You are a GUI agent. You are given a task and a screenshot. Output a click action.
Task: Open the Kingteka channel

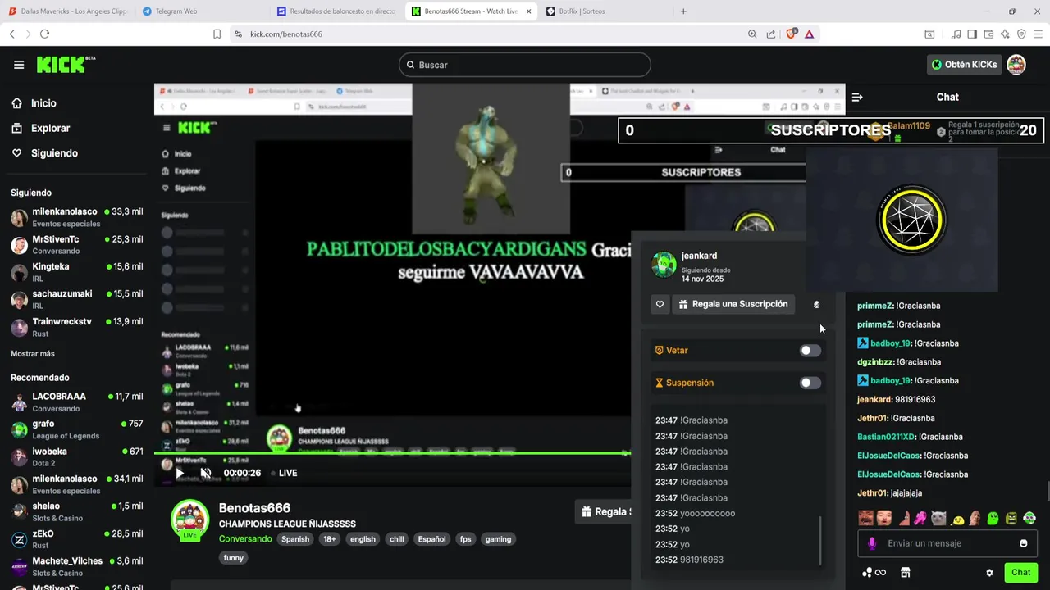pos(77,272)
